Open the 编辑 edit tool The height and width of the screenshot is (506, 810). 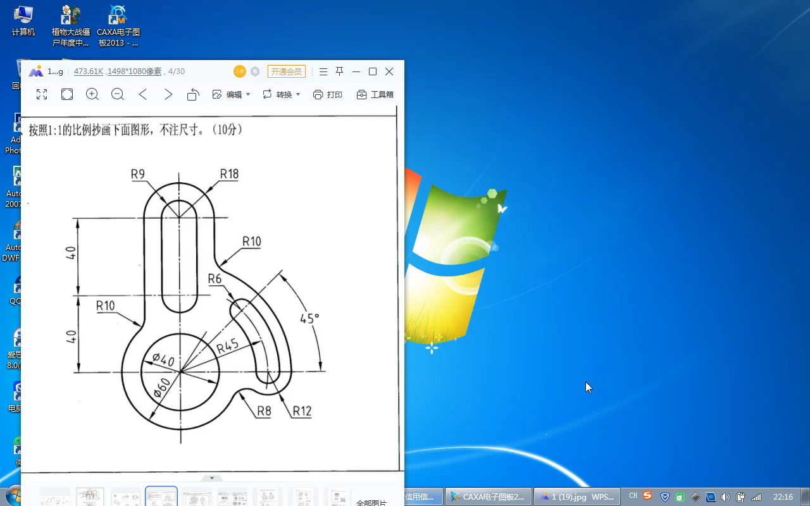pyautogui.click(x=227, y=94)
